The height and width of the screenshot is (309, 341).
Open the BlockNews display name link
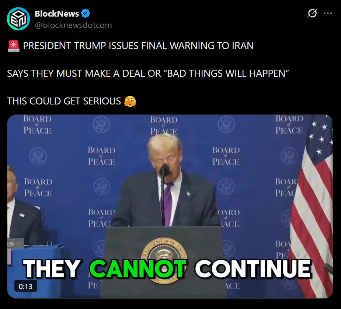click(57, 14)
